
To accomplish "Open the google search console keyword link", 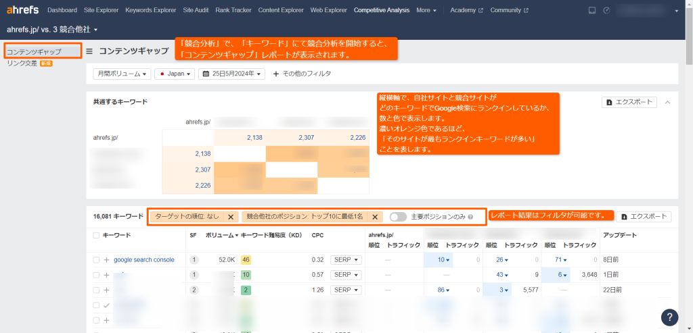I will (x=144, y=260).
